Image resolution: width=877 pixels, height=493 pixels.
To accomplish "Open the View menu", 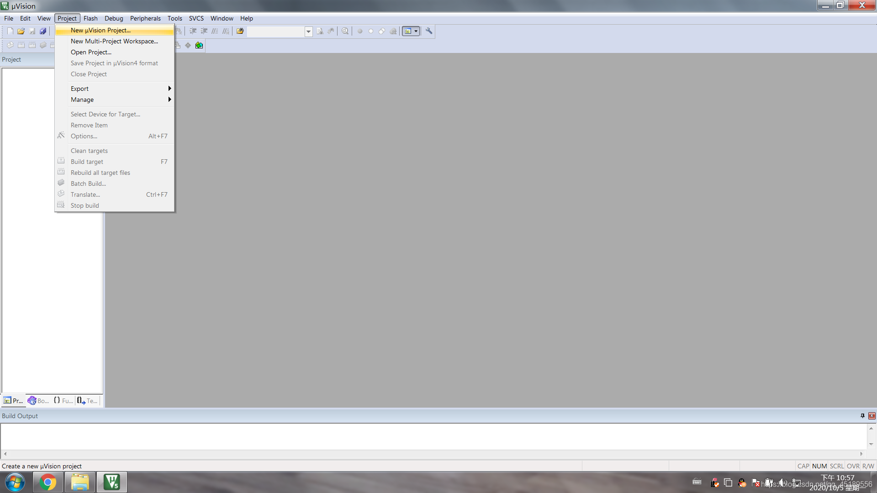I will coord(44,18).
